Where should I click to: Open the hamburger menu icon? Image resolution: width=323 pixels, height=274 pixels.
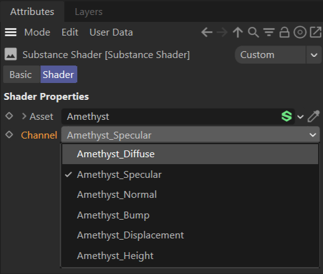click(11, 32)
